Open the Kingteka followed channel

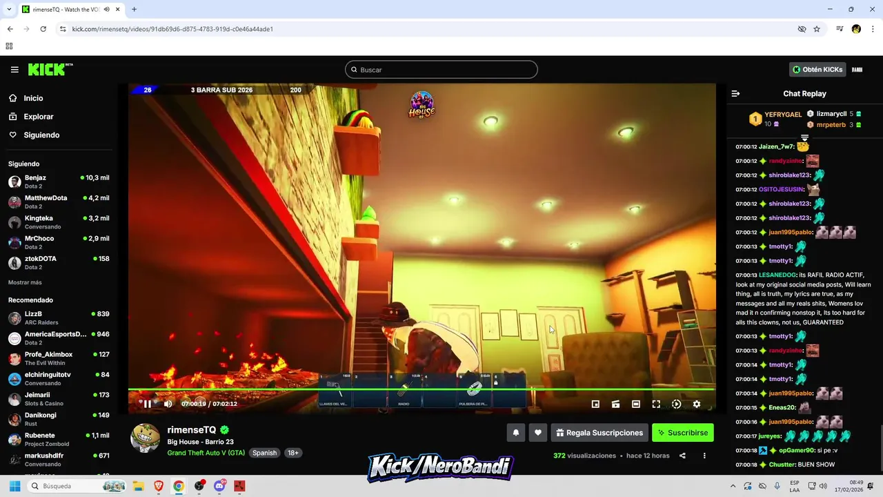click(x=59, y=222)
